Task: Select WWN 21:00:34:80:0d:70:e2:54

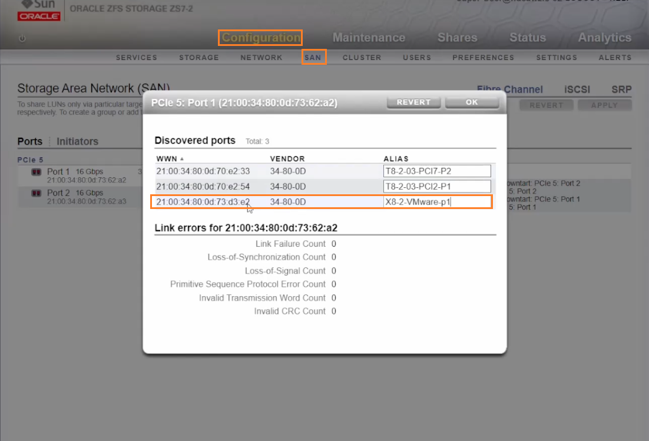Action: [203, 187]
